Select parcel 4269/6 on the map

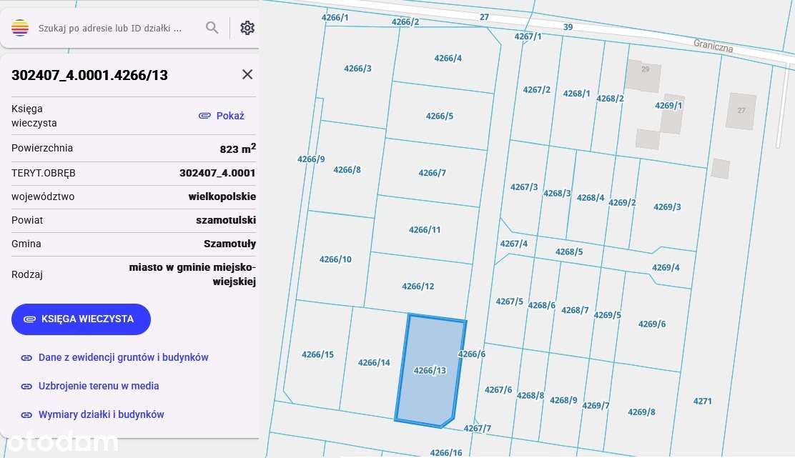click(x=652, y=324)
